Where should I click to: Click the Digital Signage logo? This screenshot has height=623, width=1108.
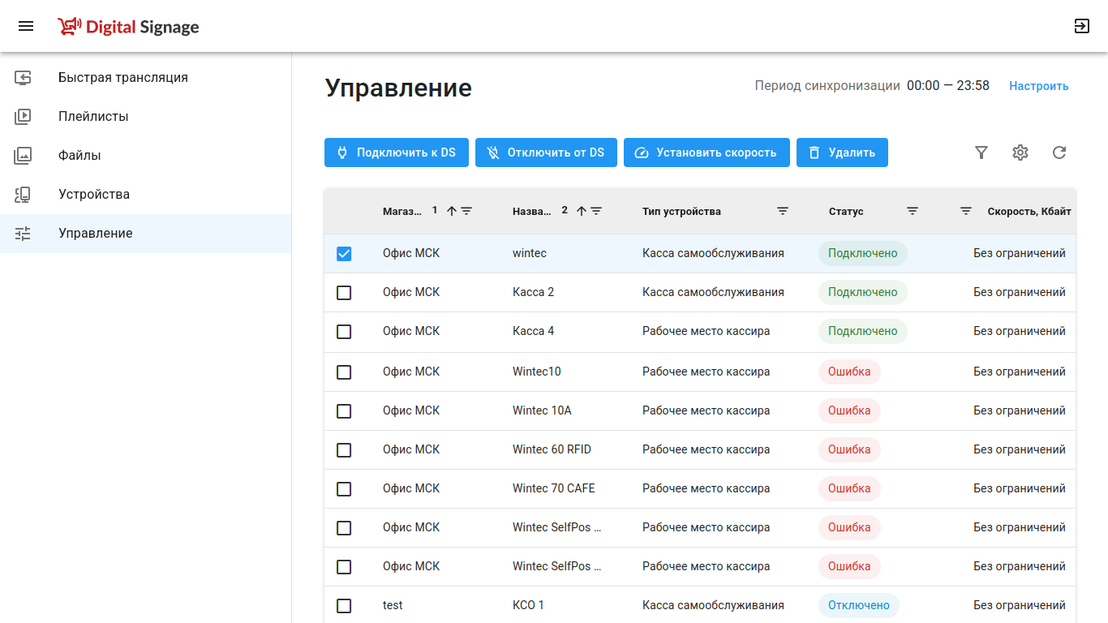click(x=129, y=27)
